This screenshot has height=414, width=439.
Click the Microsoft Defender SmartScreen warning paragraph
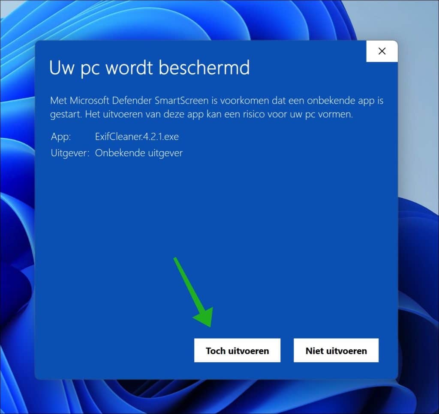(x=216, y=107)
